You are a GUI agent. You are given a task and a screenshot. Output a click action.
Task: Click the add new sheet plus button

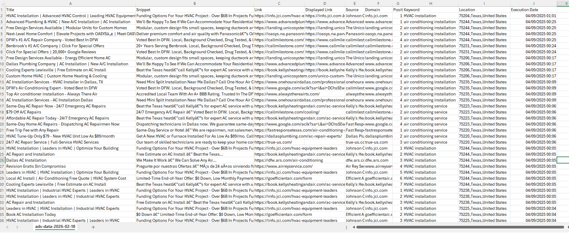coord(93,227)
